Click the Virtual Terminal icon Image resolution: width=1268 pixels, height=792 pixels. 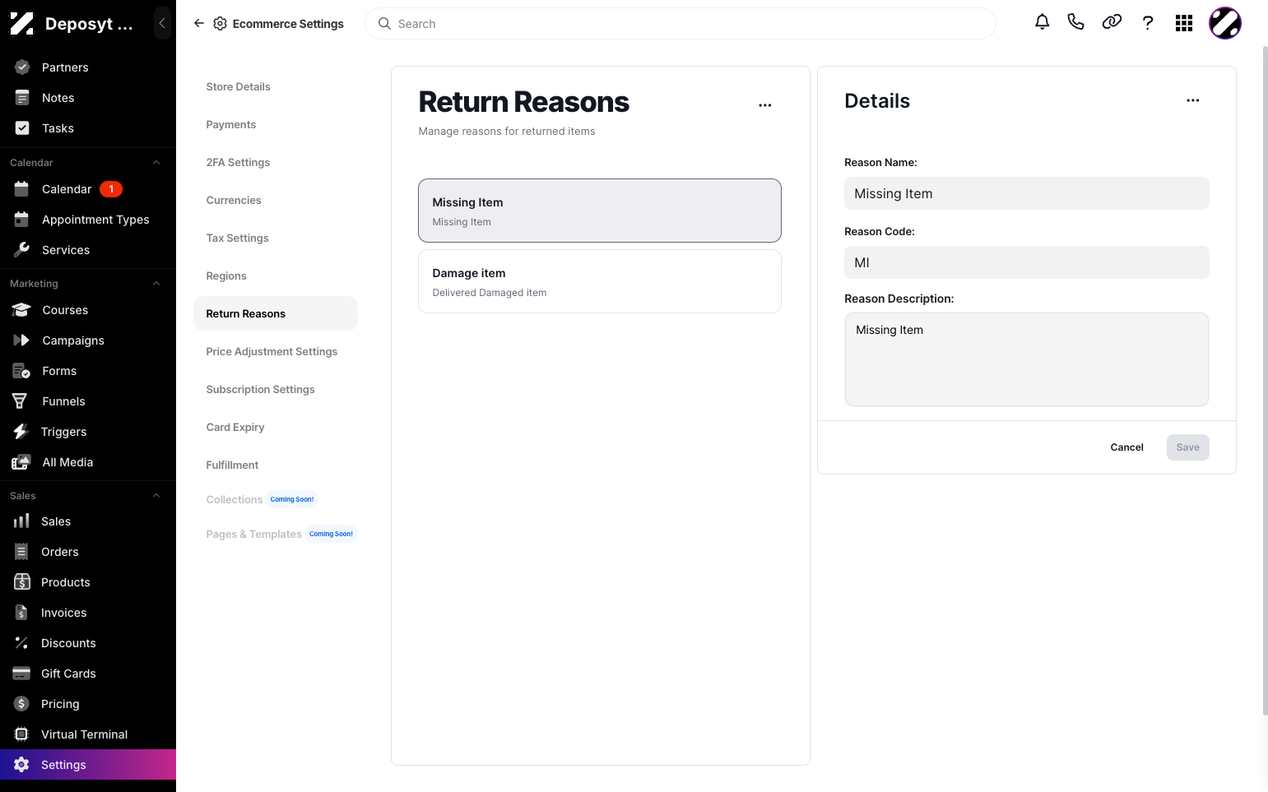click(21, 734)
